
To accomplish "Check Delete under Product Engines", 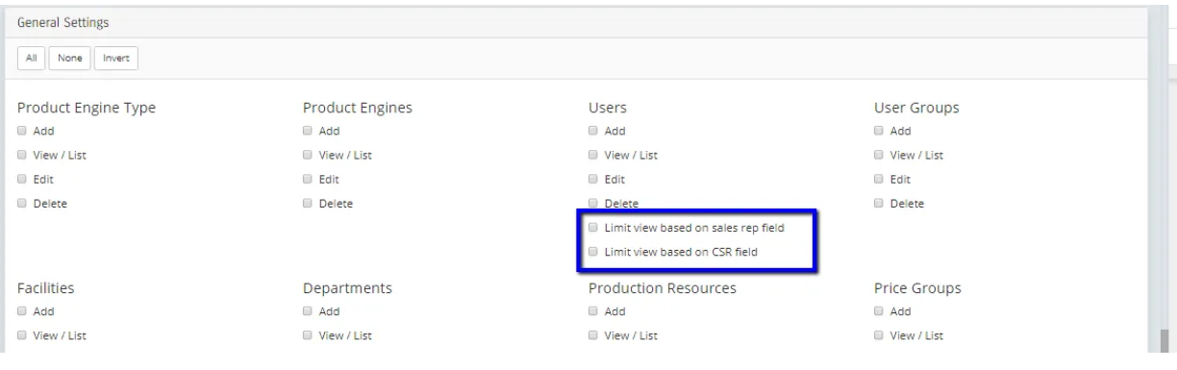I will tap(308, 203).
